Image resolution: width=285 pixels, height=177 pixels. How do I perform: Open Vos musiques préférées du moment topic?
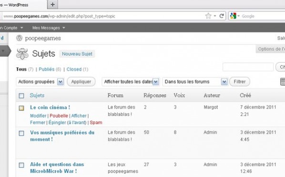[62, 136]
